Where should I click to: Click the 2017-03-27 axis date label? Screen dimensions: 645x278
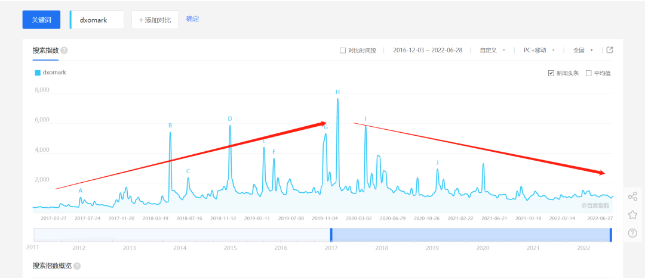(54, 218)
